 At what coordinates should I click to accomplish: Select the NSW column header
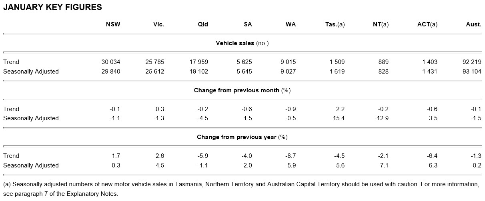(x=113, y=24)
